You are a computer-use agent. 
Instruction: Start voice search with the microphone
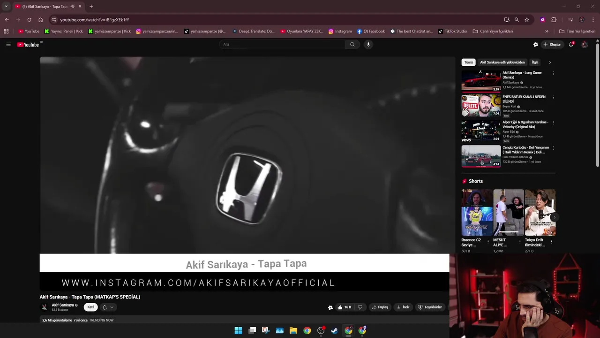[368, 45]
